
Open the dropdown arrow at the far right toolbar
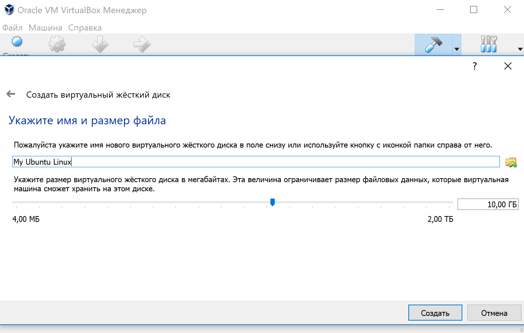(x=520, y=48)
